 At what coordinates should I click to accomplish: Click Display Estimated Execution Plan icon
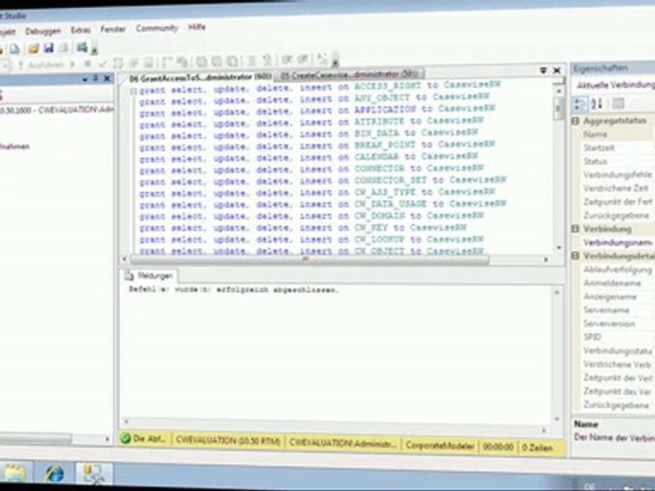pyautogui.click(x=118, y=63)
